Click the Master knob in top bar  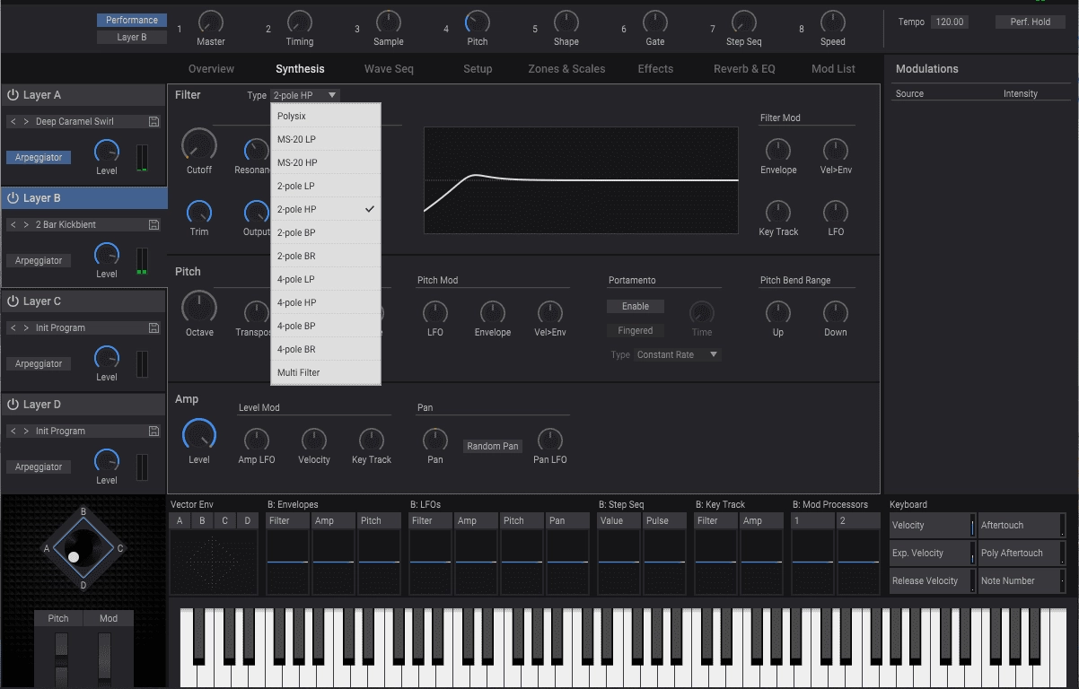[211, 22]
